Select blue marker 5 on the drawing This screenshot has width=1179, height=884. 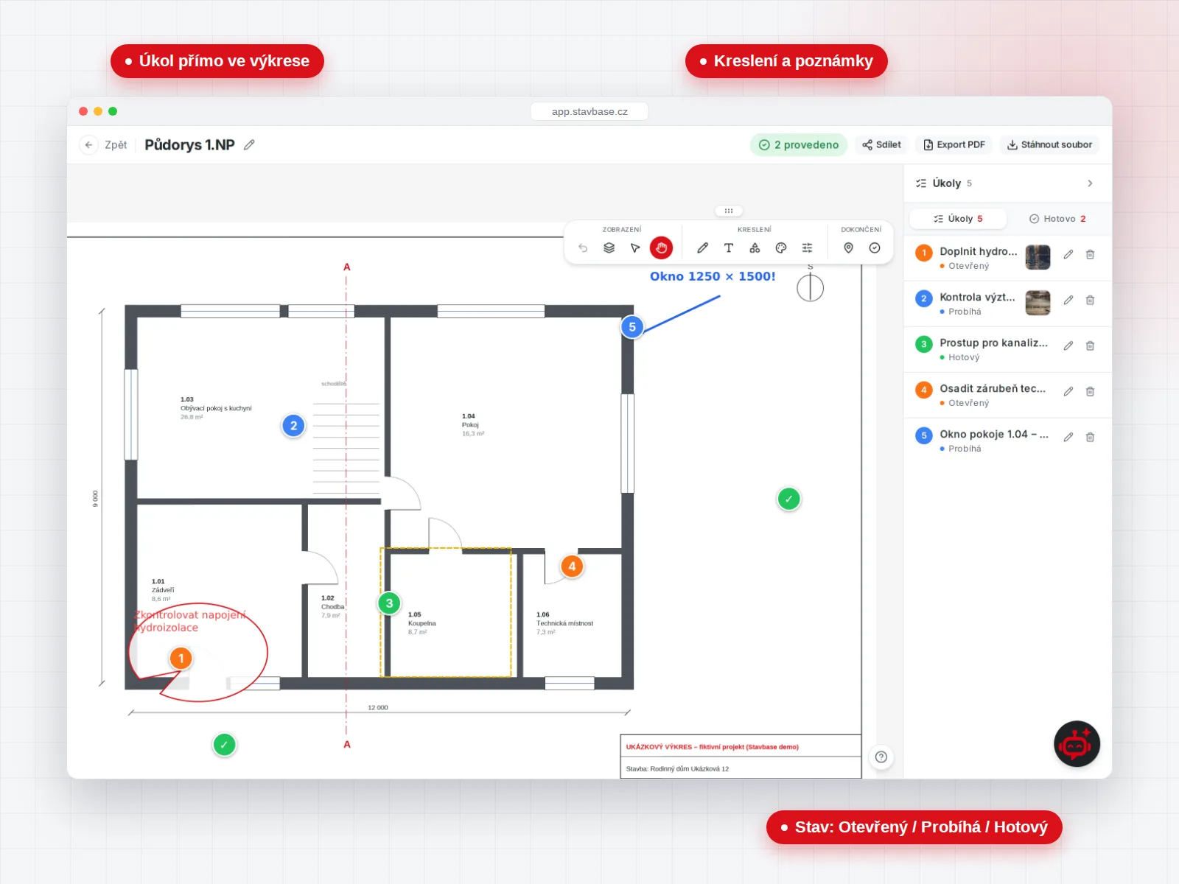(632, 327)
